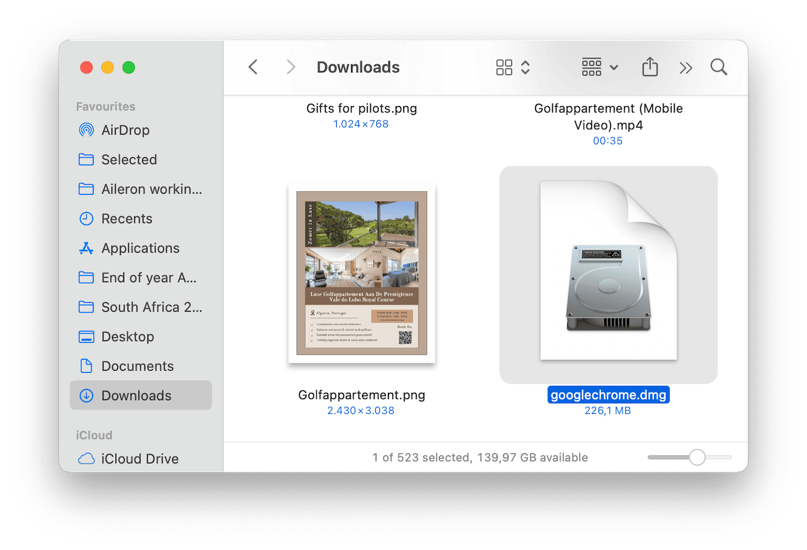Select the Golfappartement.png thumbnail

click(x=361, y=274)
